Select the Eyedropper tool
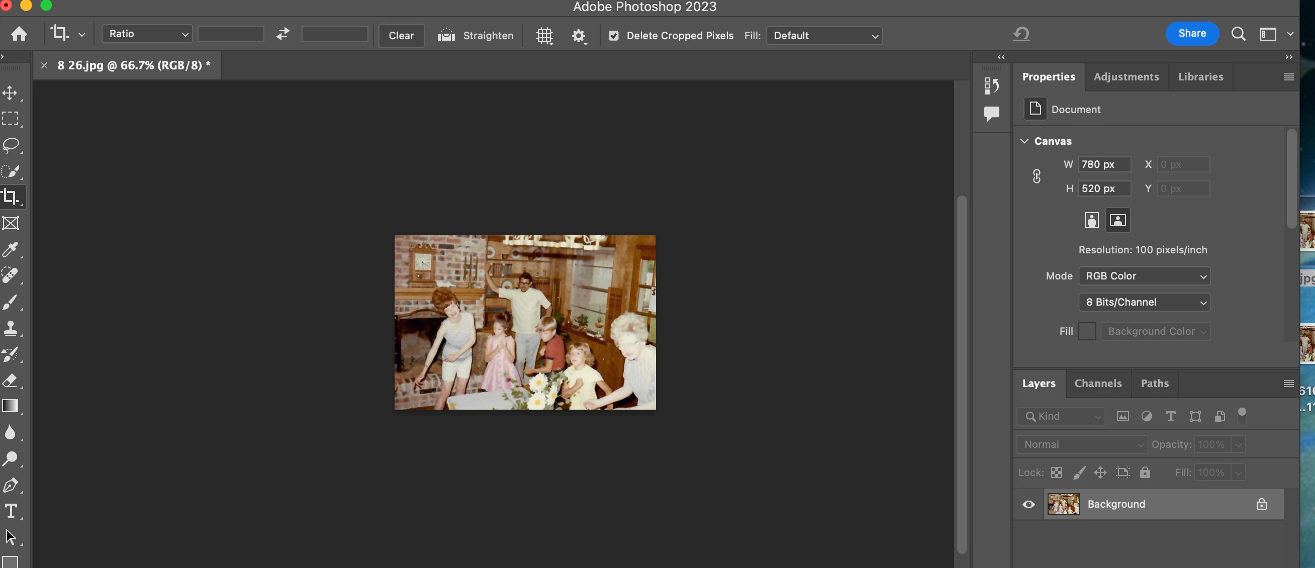1315x568 pixels. coord(10,249)
